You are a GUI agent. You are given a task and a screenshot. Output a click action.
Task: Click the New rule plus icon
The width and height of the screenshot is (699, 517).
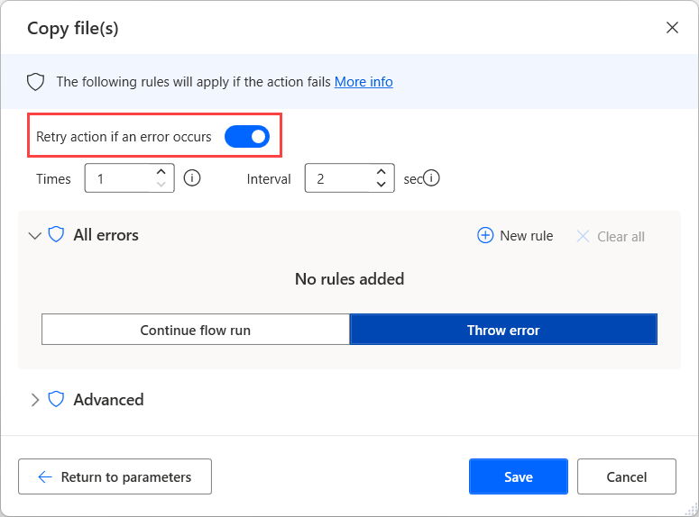click(x=485, y=236)
